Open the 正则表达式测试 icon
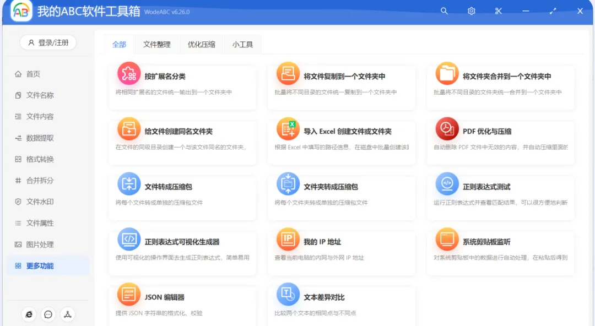The height and width of the screenshot is (326, 595). (x=447, y=184)
